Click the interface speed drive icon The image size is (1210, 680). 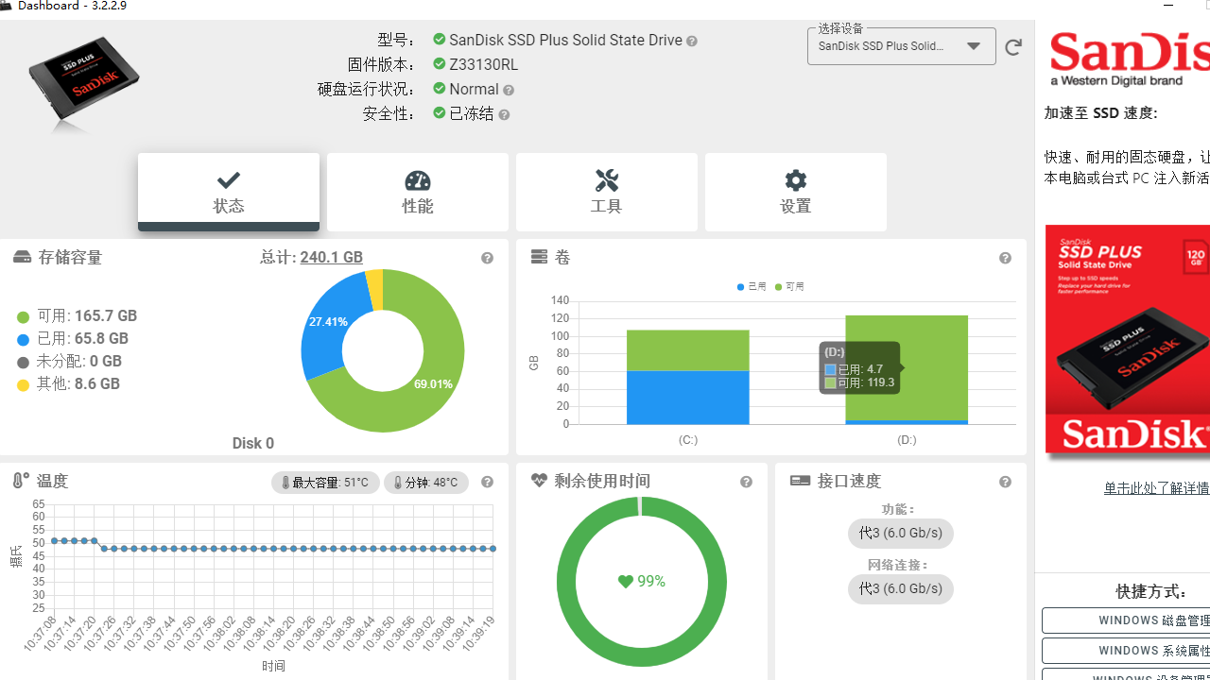[800, 481]
